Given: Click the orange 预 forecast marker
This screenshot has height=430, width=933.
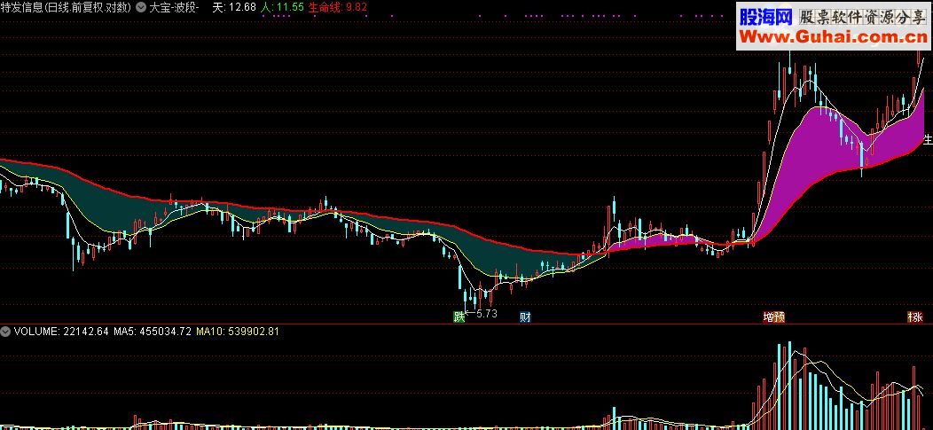Looking at the screenshot, I should point(780,317).
